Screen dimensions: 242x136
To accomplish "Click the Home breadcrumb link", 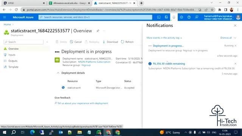I will pos(7,24).
